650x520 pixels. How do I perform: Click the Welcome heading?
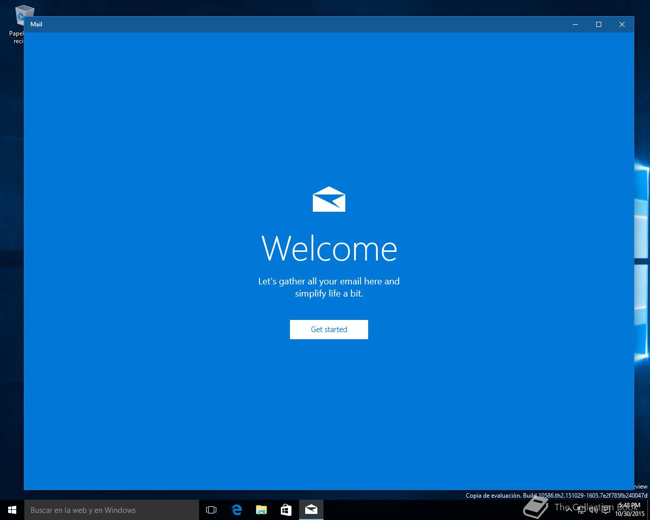tap(329, 248)
